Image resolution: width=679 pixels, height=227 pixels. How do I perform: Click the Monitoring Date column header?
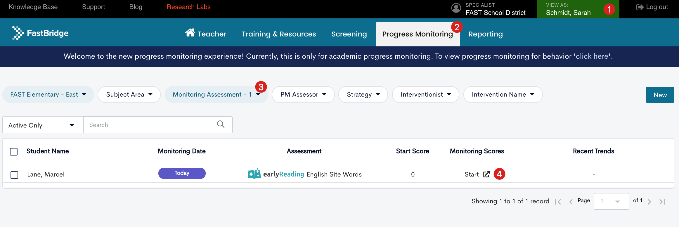182,151
